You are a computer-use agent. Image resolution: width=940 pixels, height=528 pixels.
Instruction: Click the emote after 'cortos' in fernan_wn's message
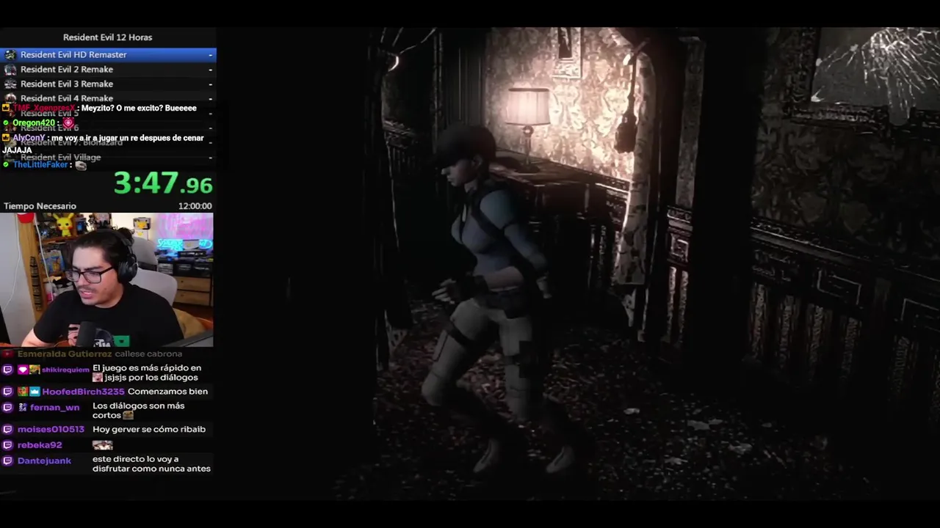tap(129, 416)
